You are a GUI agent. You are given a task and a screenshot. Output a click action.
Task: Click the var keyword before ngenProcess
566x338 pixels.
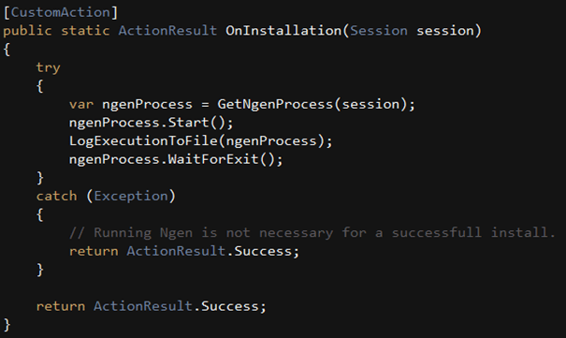click(x=81, y=104)
